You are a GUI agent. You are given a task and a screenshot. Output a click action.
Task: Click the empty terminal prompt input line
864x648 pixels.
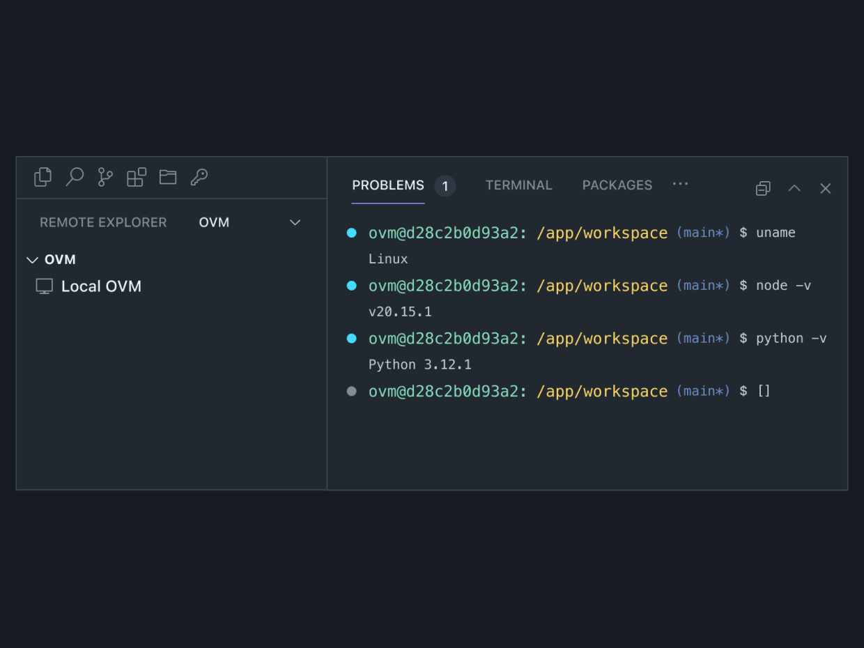click(764, 392)
